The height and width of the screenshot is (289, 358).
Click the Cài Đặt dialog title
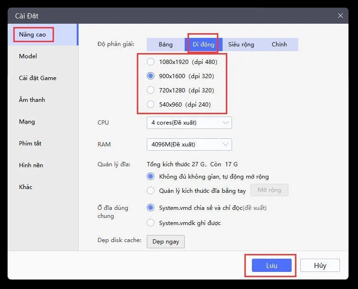[x=27, y=16]
